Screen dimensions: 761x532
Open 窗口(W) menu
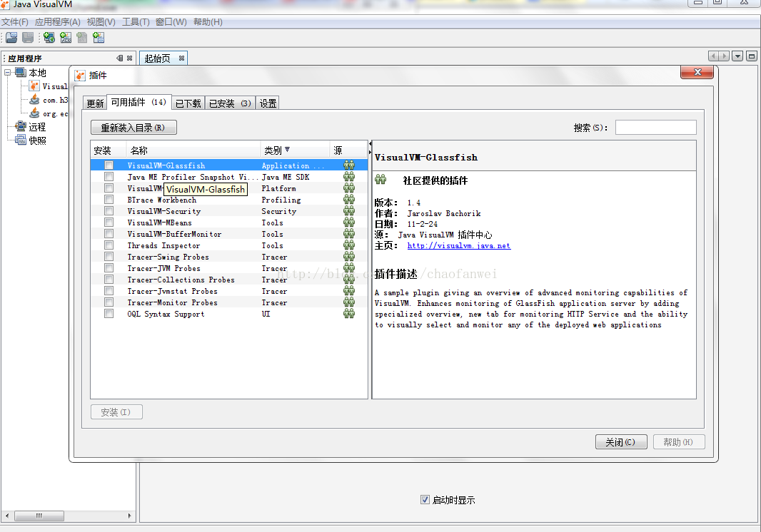[x=171, y=22]
